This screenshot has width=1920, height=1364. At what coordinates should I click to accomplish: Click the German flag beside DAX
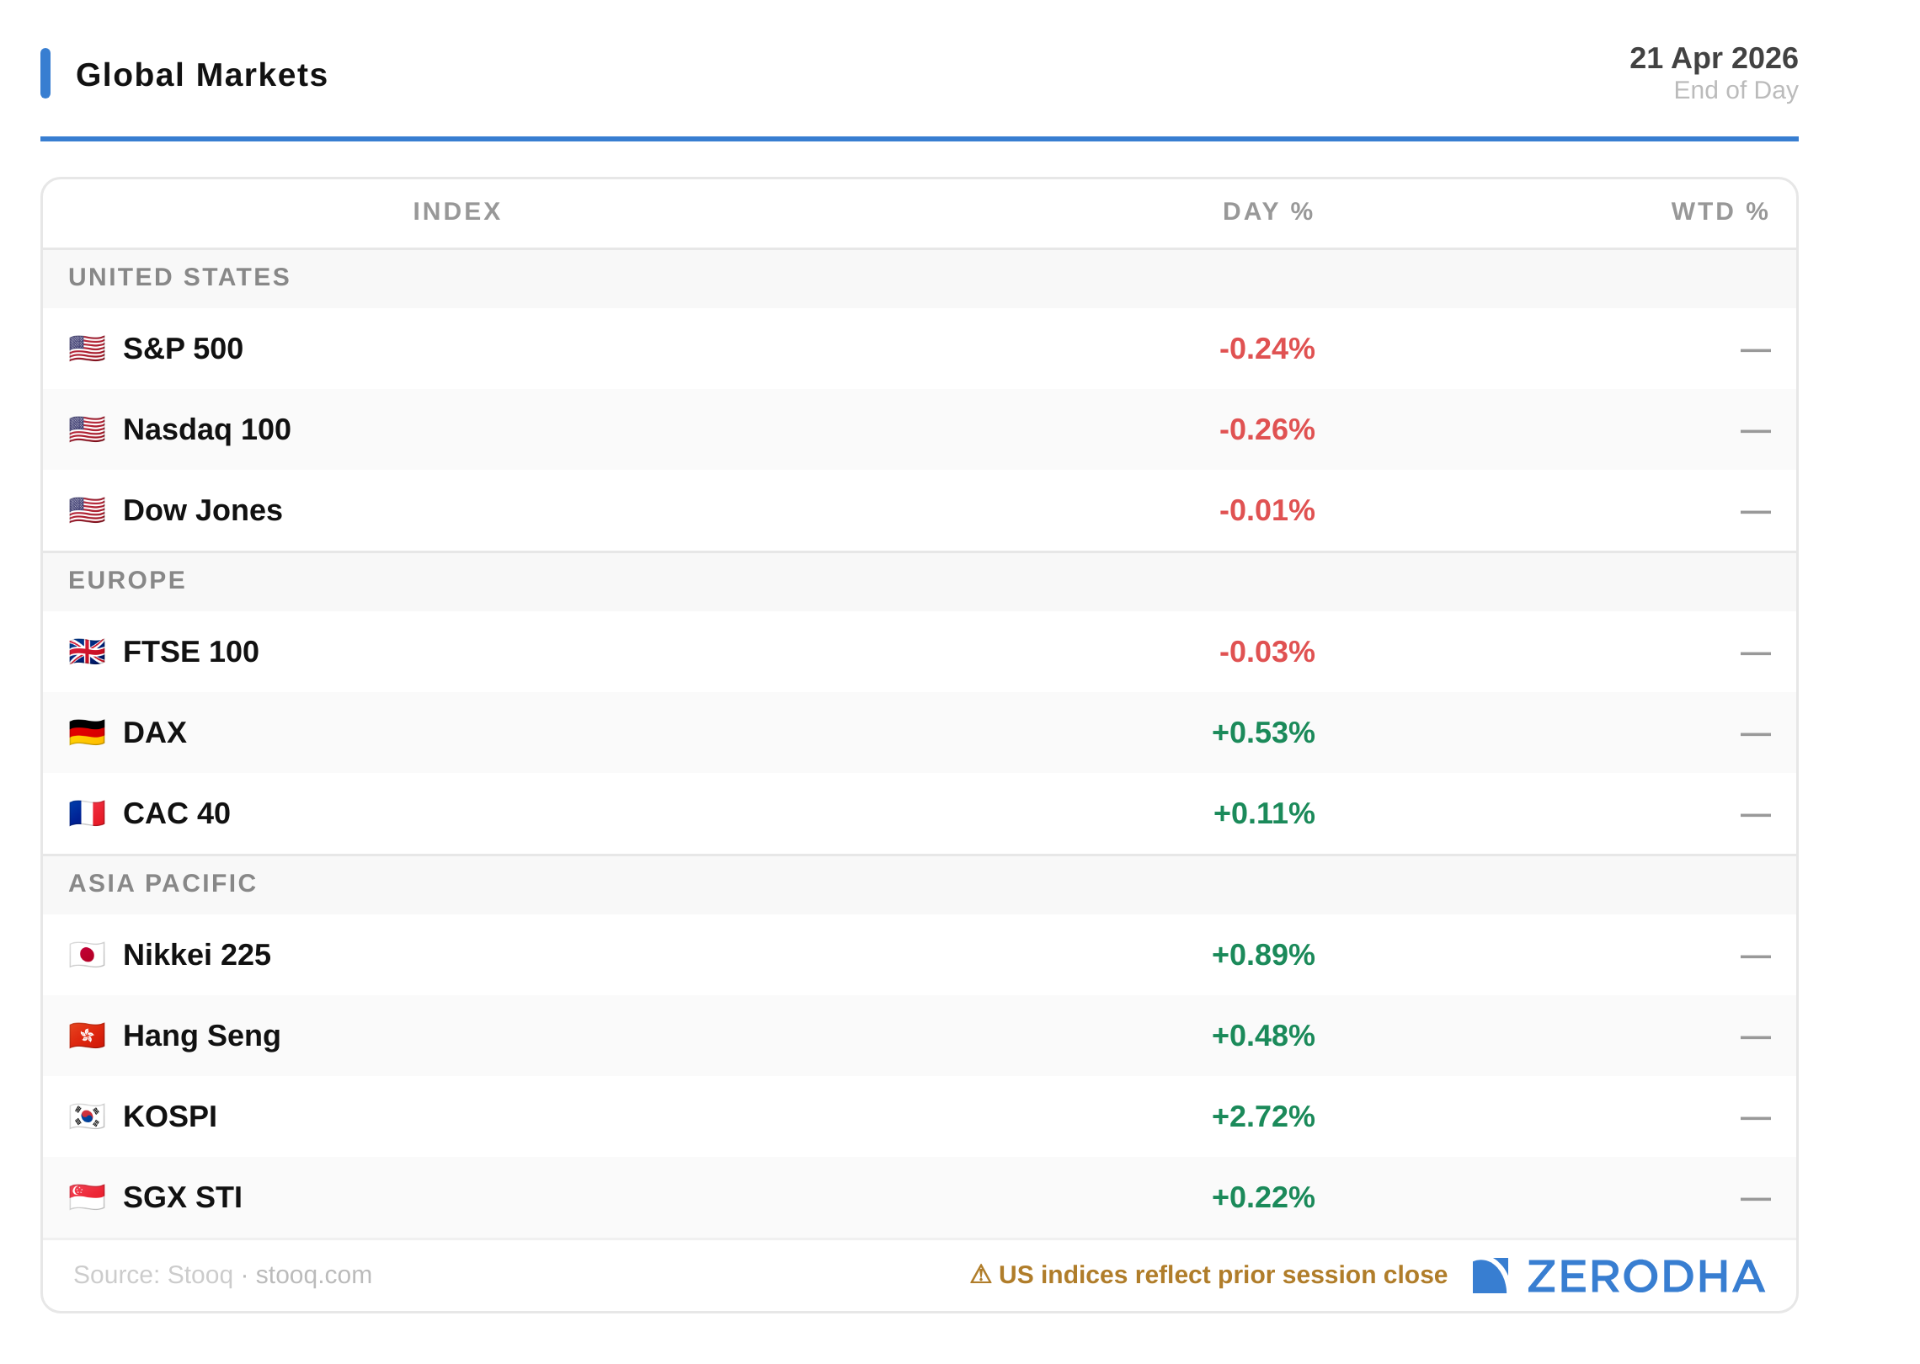pos(87,733)
